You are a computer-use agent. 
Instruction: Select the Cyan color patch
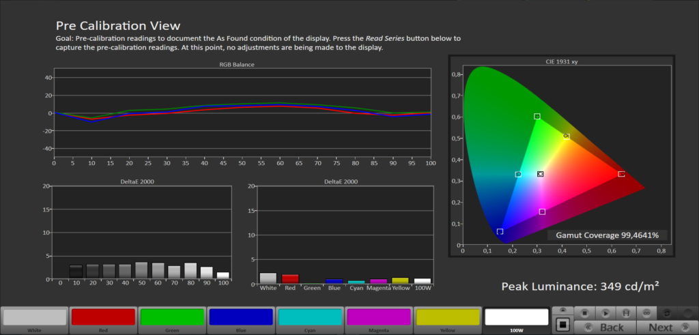pyautogui.click(x=310, y=320)
